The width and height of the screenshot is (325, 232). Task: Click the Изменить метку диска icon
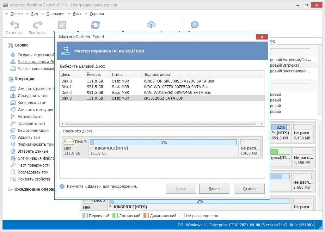pyautogui.click(x=13, y=109)
